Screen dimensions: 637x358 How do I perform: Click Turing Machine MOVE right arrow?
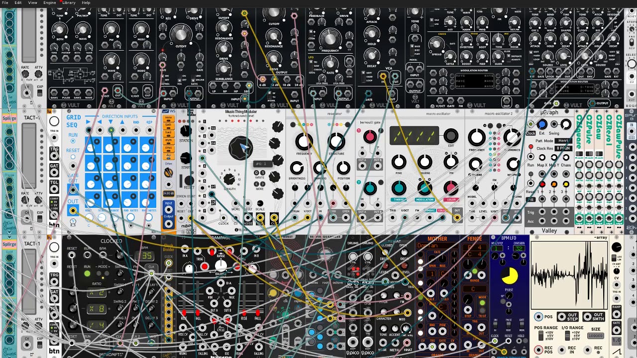[x=263, y=184]
